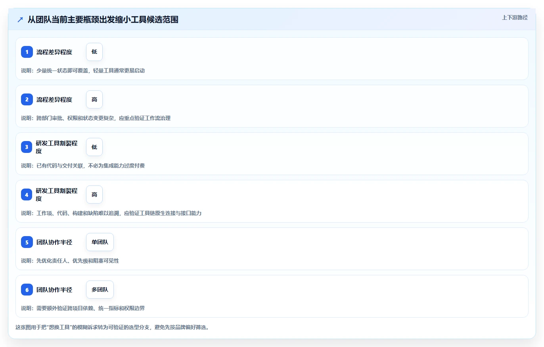
Task: Click the note 先优化责任人、优先级和阻塞可见性
Action: coord(70,261)
